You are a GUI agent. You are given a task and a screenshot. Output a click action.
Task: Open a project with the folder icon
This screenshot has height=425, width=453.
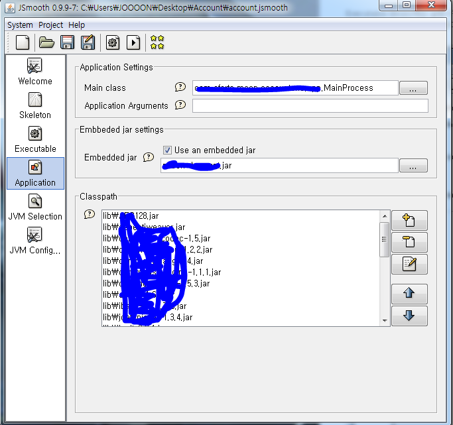(x=46, y=42)
